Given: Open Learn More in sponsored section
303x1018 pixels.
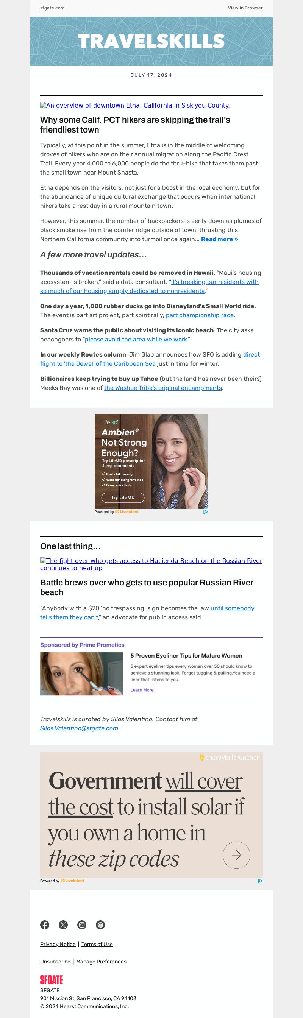Looking at the screenshot, I should point(142,690).
